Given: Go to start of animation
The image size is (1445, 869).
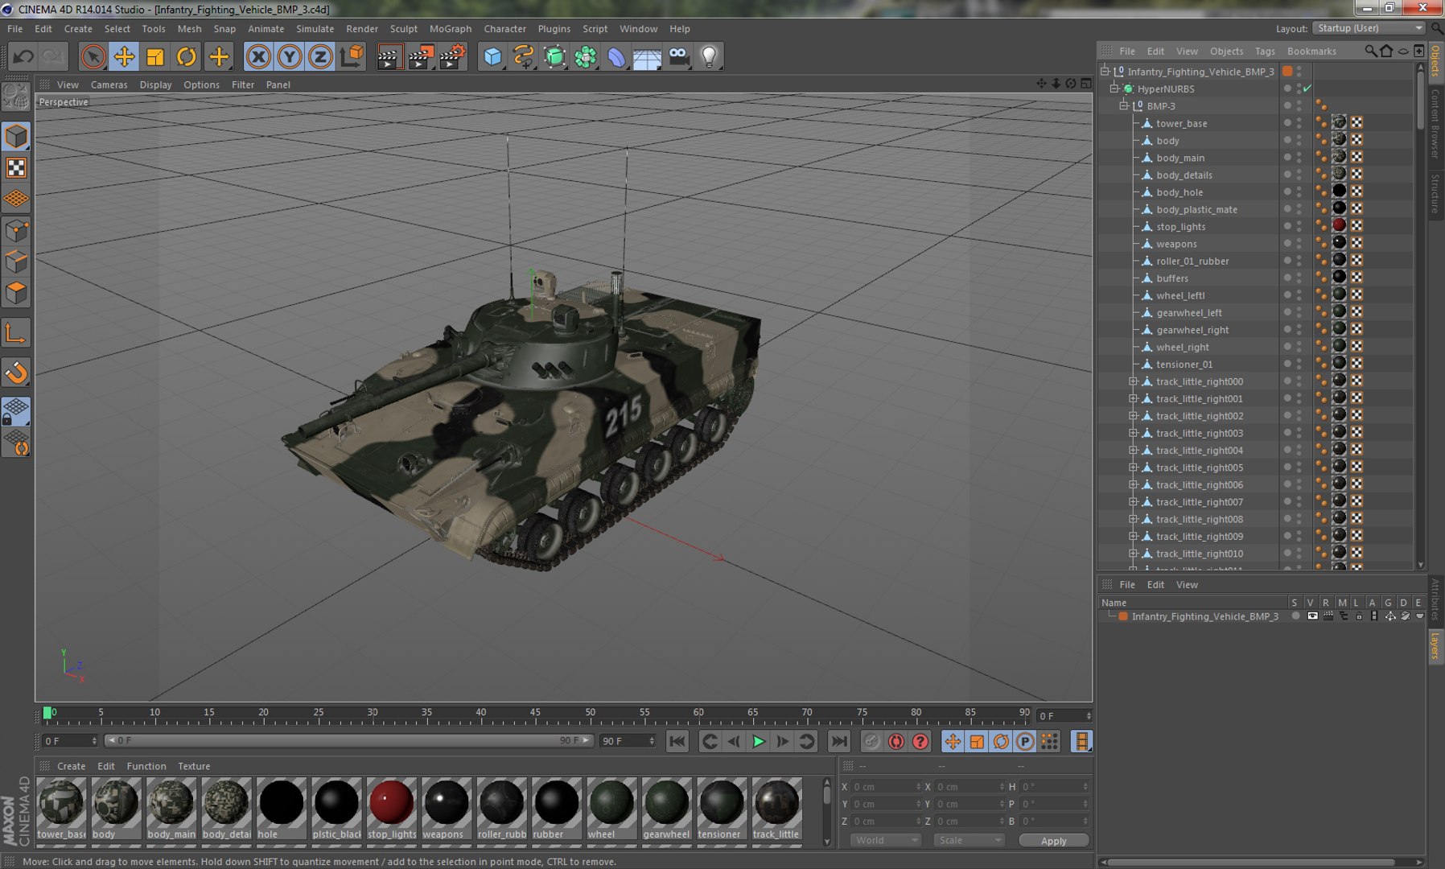Looking at the screenshot, I should [677, 741].
